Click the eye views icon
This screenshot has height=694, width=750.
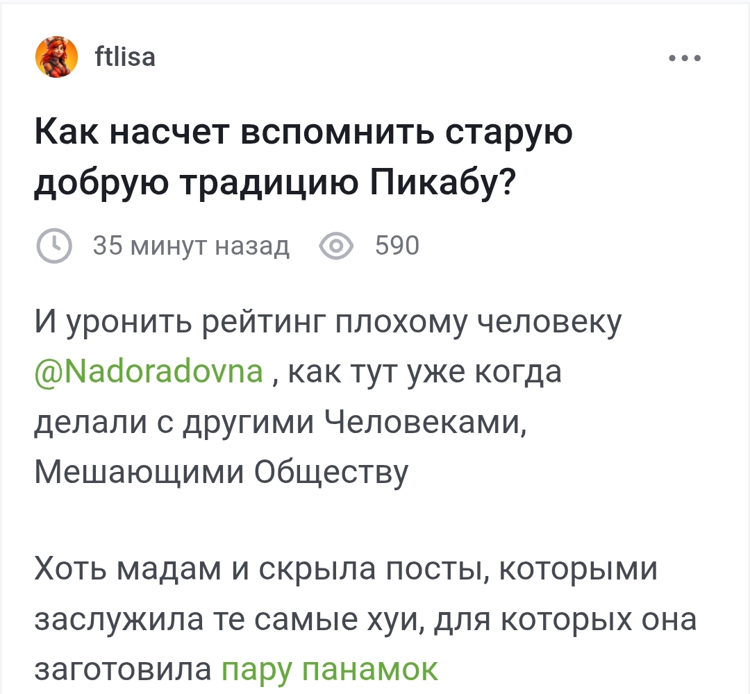coord(336,246)
